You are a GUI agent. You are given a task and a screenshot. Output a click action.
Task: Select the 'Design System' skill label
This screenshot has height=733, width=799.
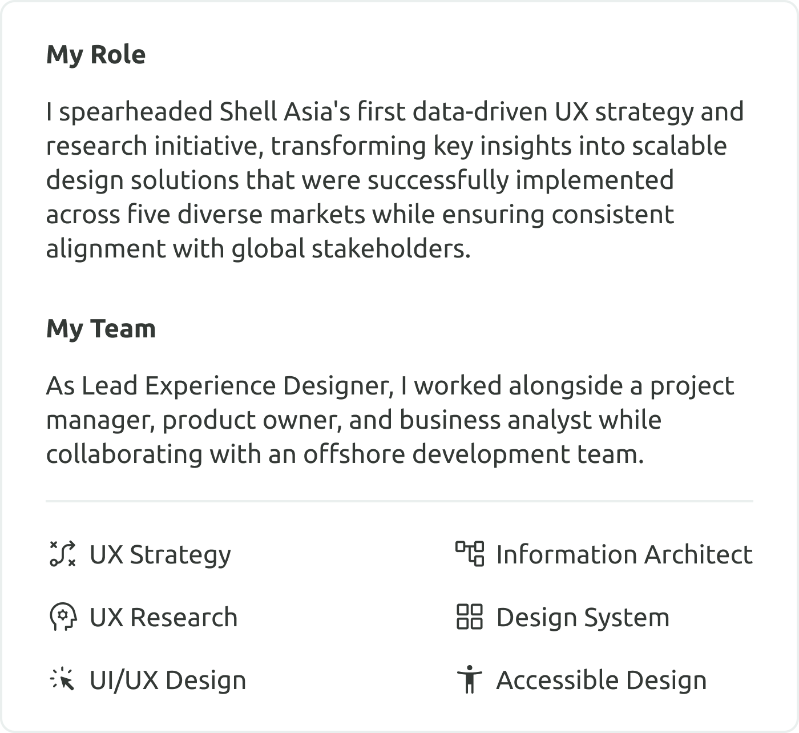[x=583, y=617]
